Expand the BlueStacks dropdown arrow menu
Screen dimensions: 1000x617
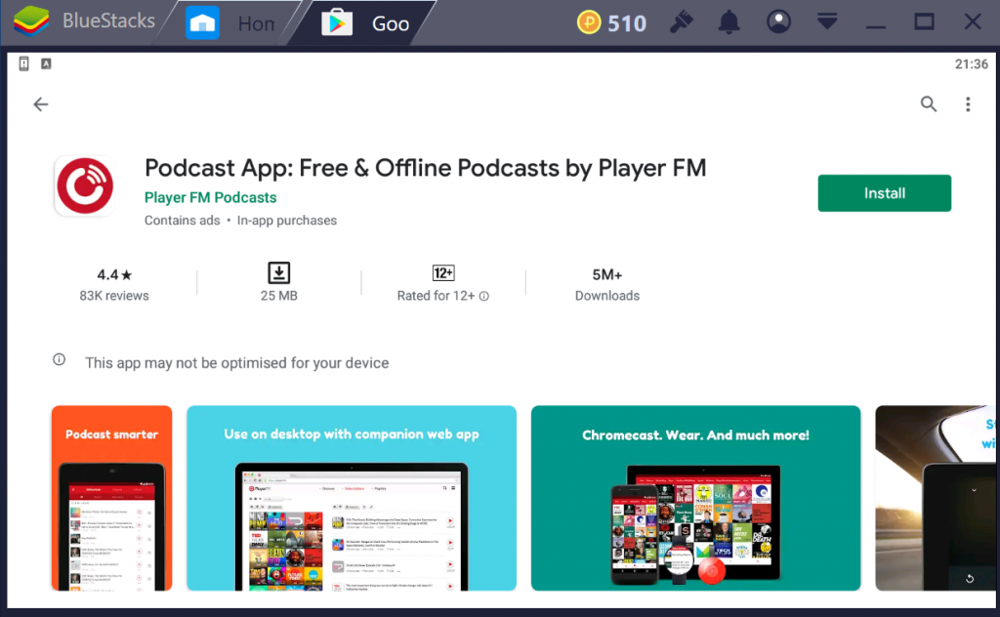pyautogui.click(x=828, y=22)
